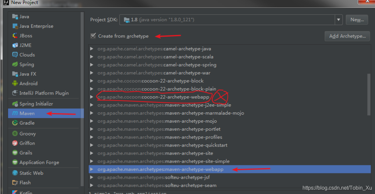375x194 pixels.
Task: Select maven-archetype-site row
Action: (230, 153)
